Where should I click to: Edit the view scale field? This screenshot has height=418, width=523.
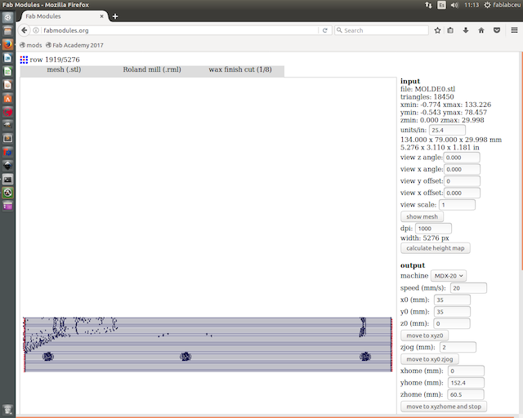[x=458, y=205]
